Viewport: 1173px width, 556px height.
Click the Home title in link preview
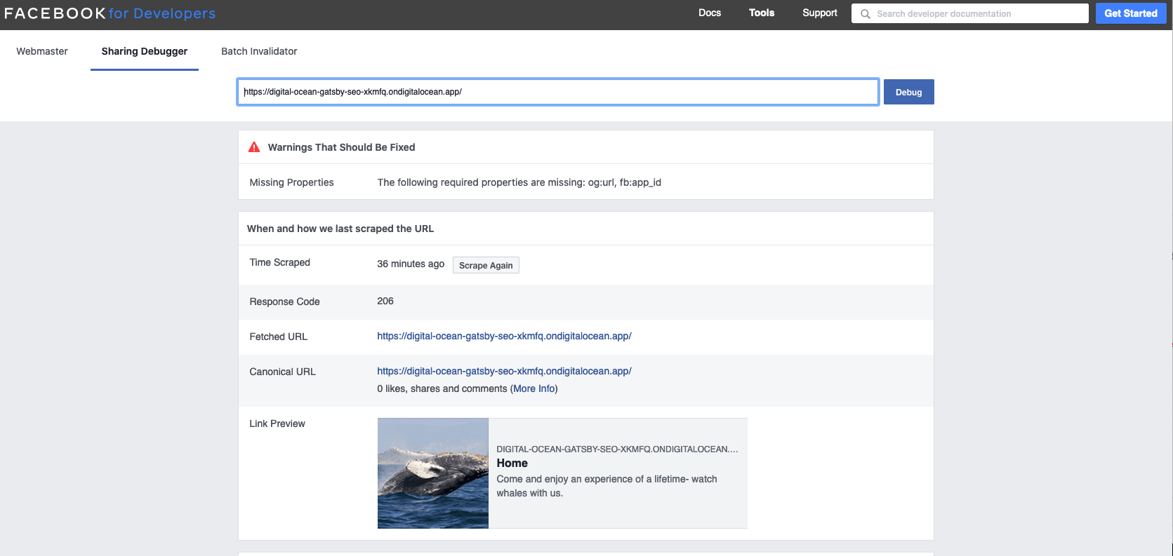(x=512, y=463)
